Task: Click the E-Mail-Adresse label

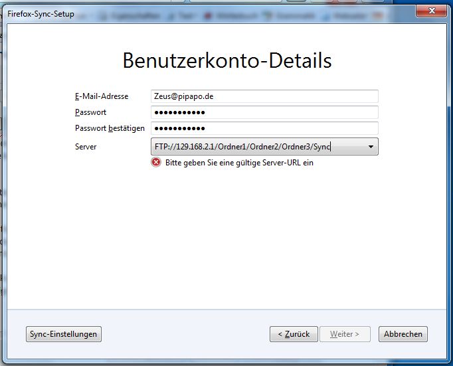Action: pyautogui.click(x=102, y=96)
